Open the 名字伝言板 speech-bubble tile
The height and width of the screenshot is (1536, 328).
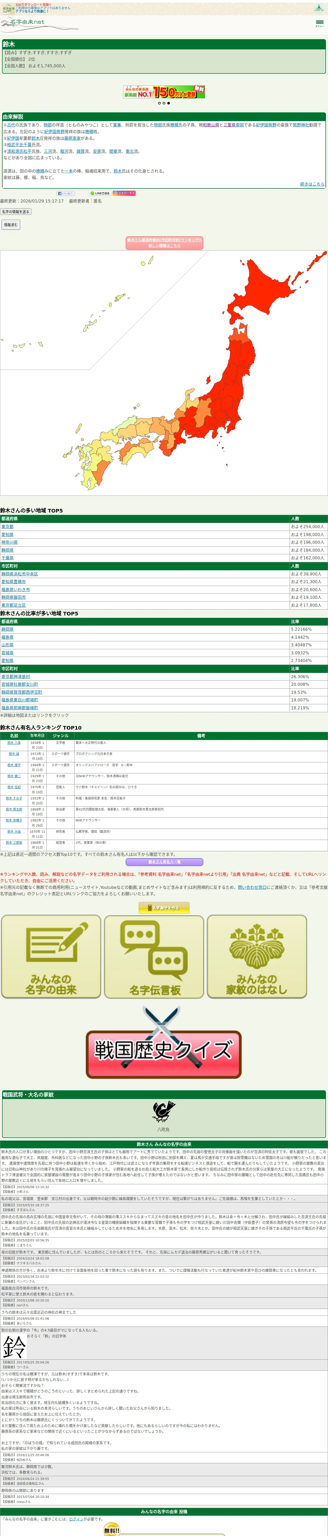tap(154, 956)
